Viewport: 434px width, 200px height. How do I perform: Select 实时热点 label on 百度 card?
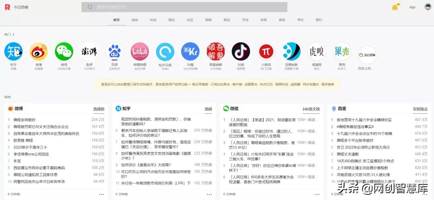tap(420, 109)
